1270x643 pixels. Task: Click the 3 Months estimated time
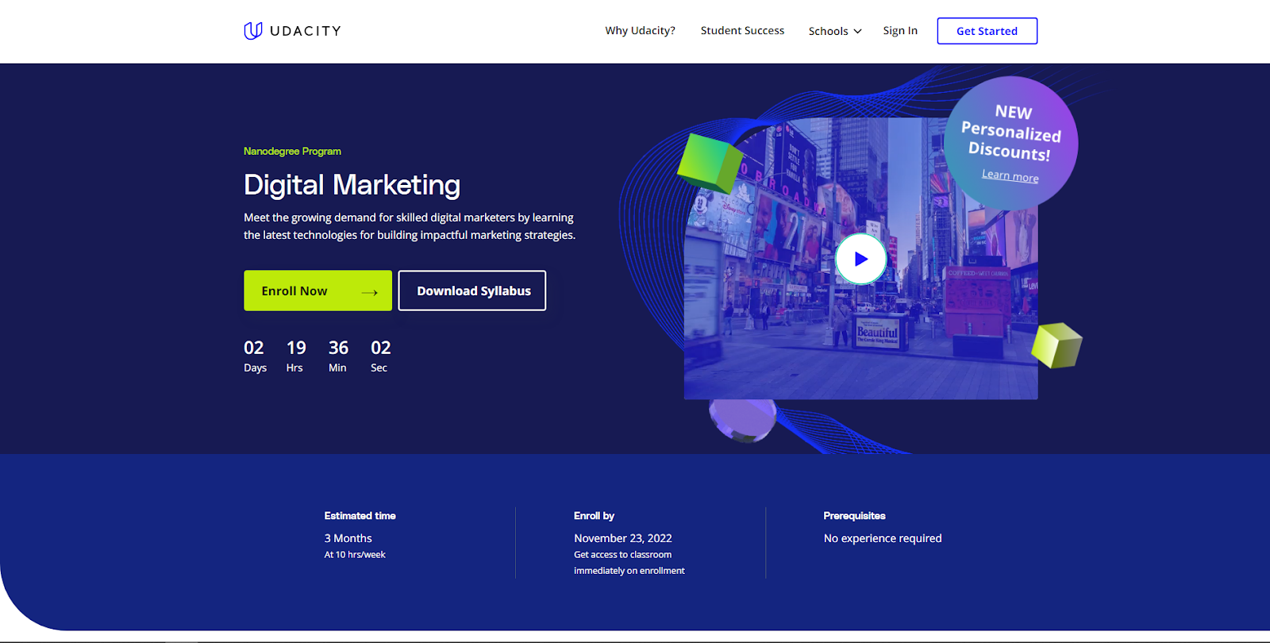click(x=348, y=538)
